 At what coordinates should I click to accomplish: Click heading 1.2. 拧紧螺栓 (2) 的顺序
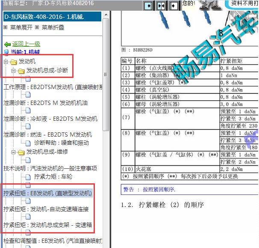(162, 205)
